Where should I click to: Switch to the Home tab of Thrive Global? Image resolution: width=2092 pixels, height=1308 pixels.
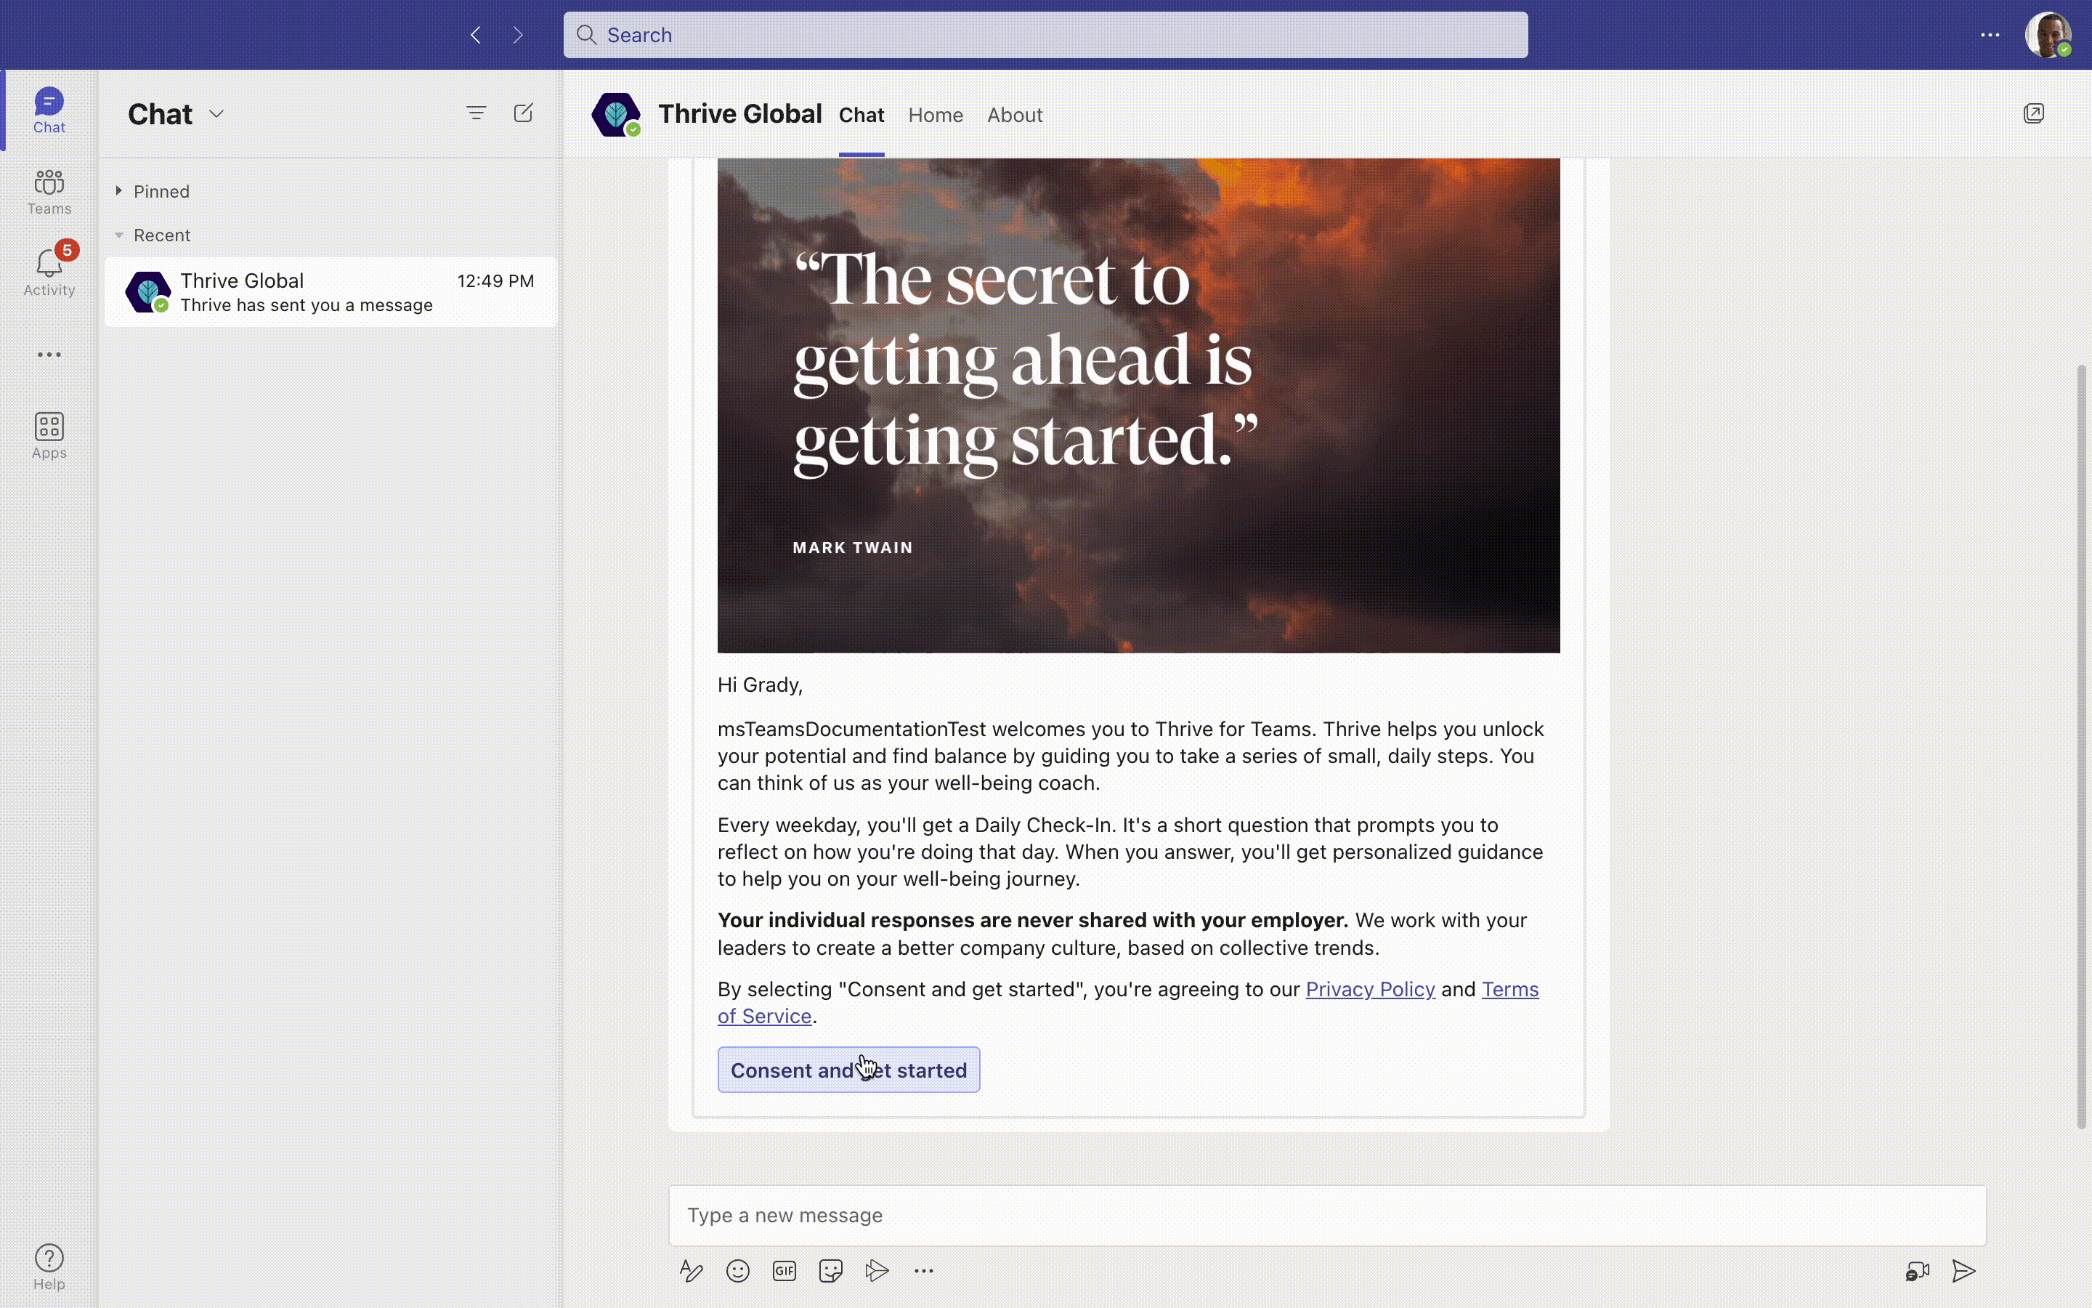coord(936,115)
